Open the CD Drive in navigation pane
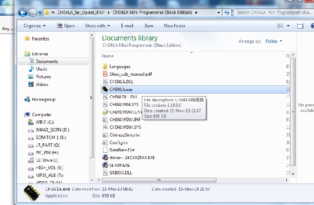 tap(43, 160)
